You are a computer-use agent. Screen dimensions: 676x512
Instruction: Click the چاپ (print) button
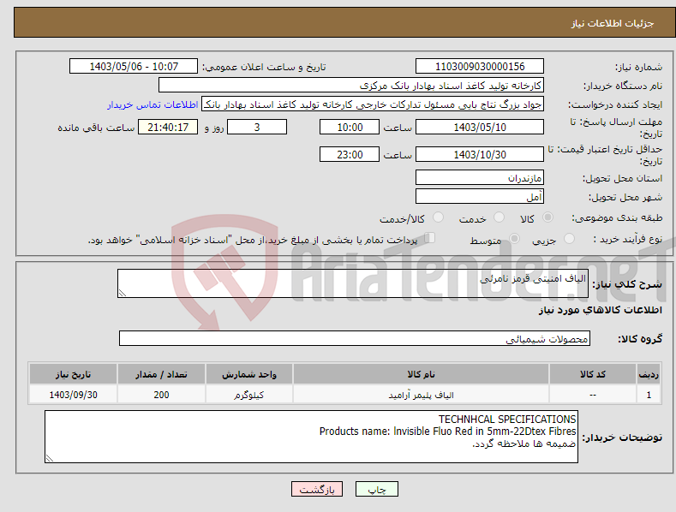(x=376, y=489)
